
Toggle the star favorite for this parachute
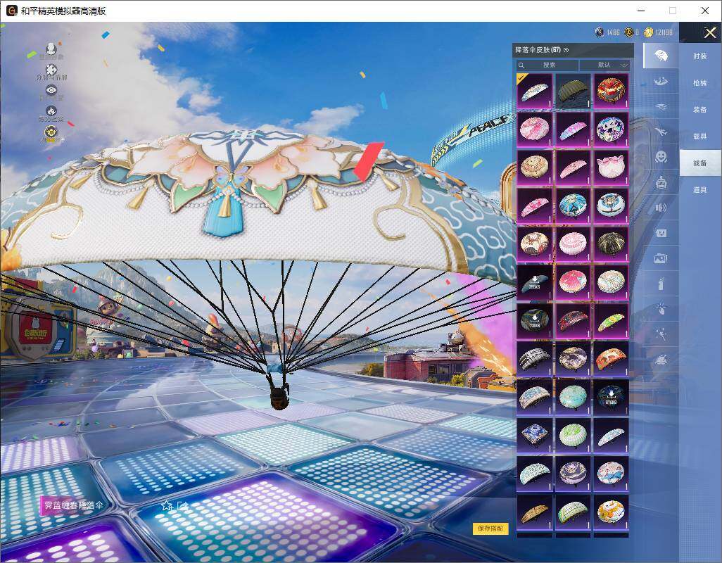[166, 505]
